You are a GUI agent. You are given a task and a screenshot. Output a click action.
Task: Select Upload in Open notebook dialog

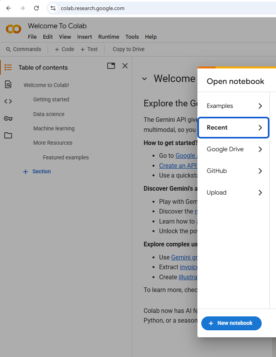tap(233, 192)
